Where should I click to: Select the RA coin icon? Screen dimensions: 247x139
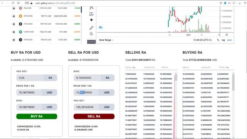click(20, 8)
